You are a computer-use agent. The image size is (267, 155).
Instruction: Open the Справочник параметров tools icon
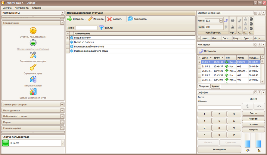(33, 55)
